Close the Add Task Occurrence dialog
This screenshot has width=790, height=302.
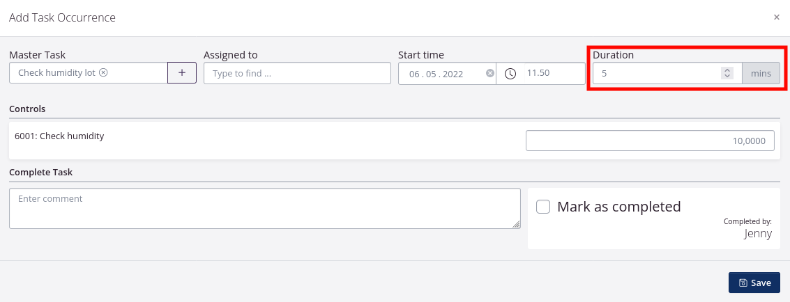click(x=777, y=17)
